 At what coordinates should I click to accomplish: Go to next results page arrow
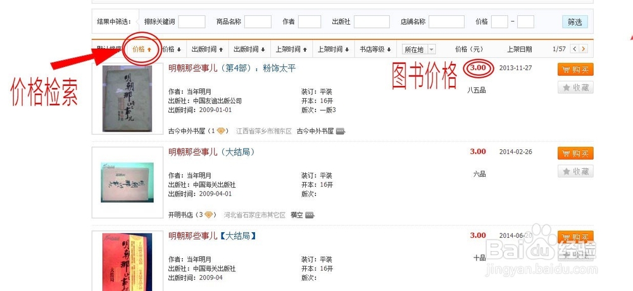(584, 49)
